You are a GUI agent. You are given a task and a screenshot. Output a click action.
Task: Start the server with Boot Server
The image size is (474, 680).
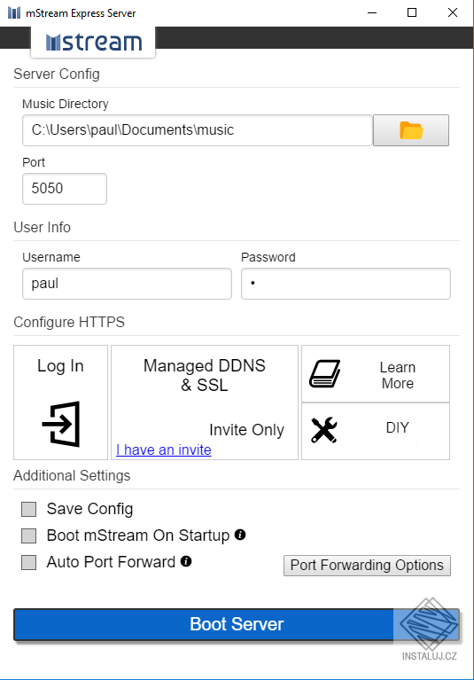click(x=237, y=624)
